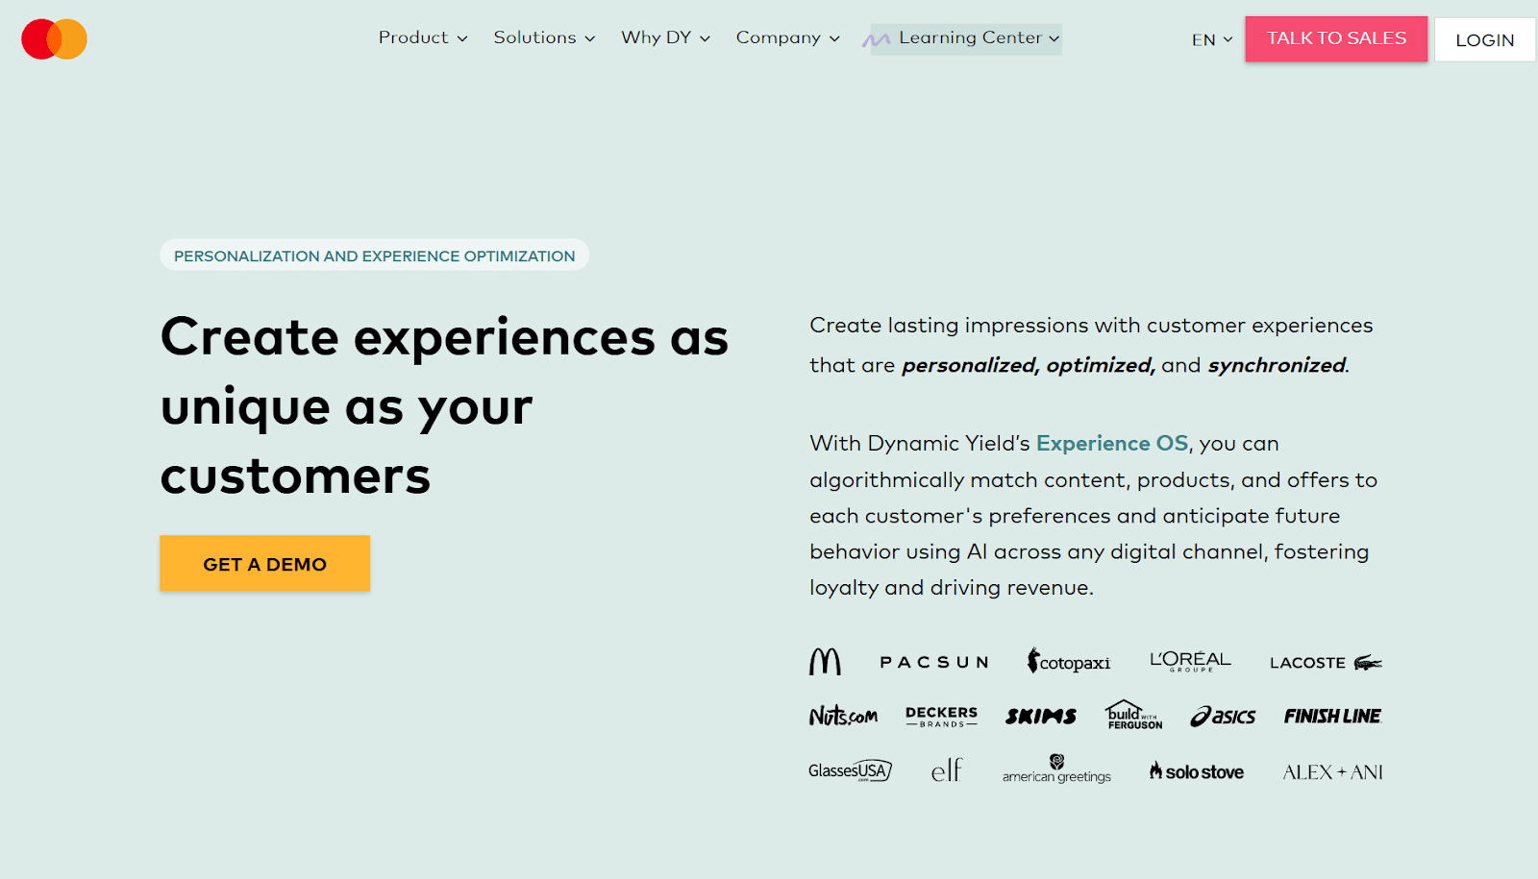Open the Solutions menu
1538x879 pixels.
544,37
